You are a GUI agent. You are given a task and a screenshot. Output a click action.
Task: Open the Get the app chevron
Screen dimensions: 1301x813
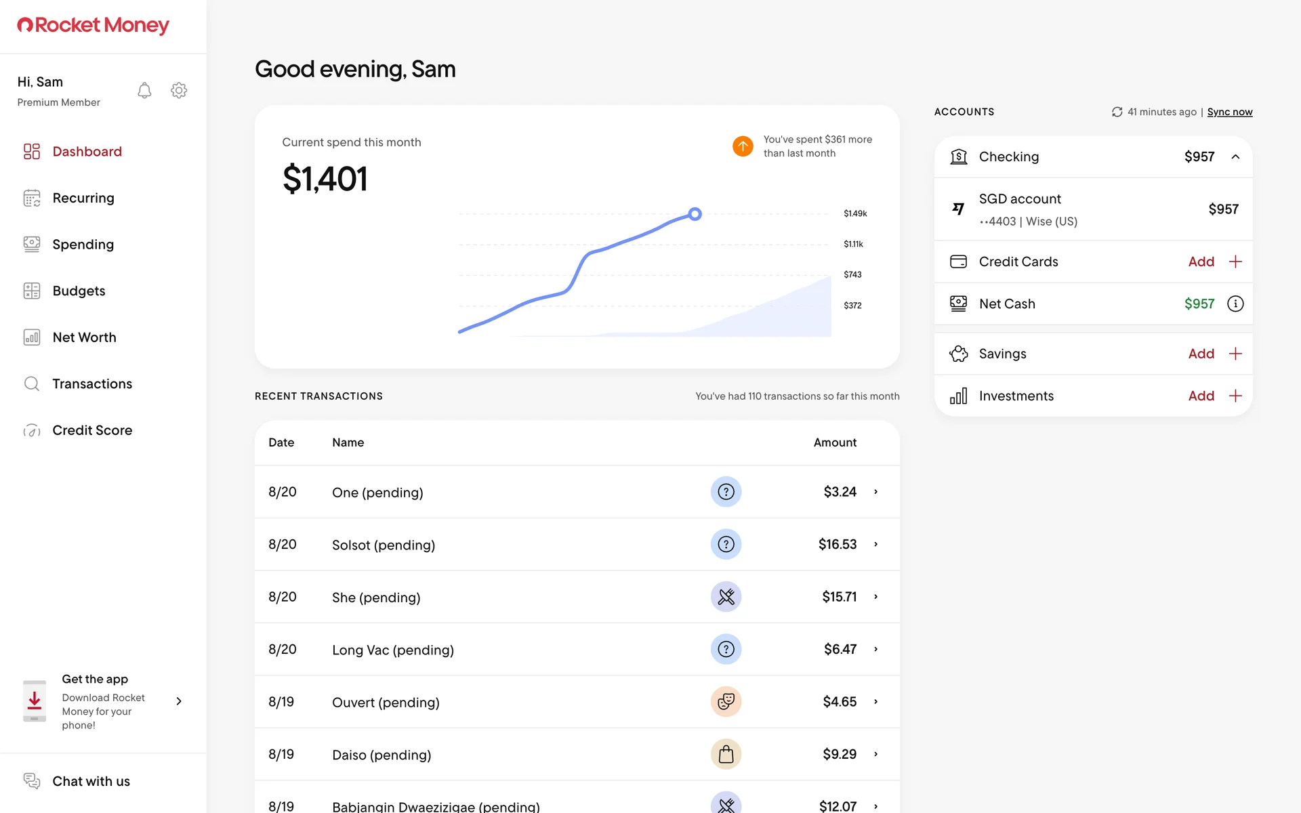coord(179,701)
